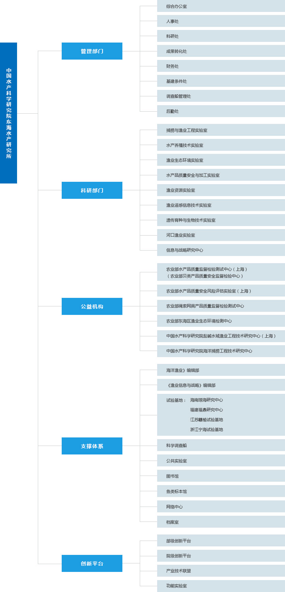Click 《渔业信息与战略》编辑部
This screenshot has height=592, width=285.
[221, 385]
